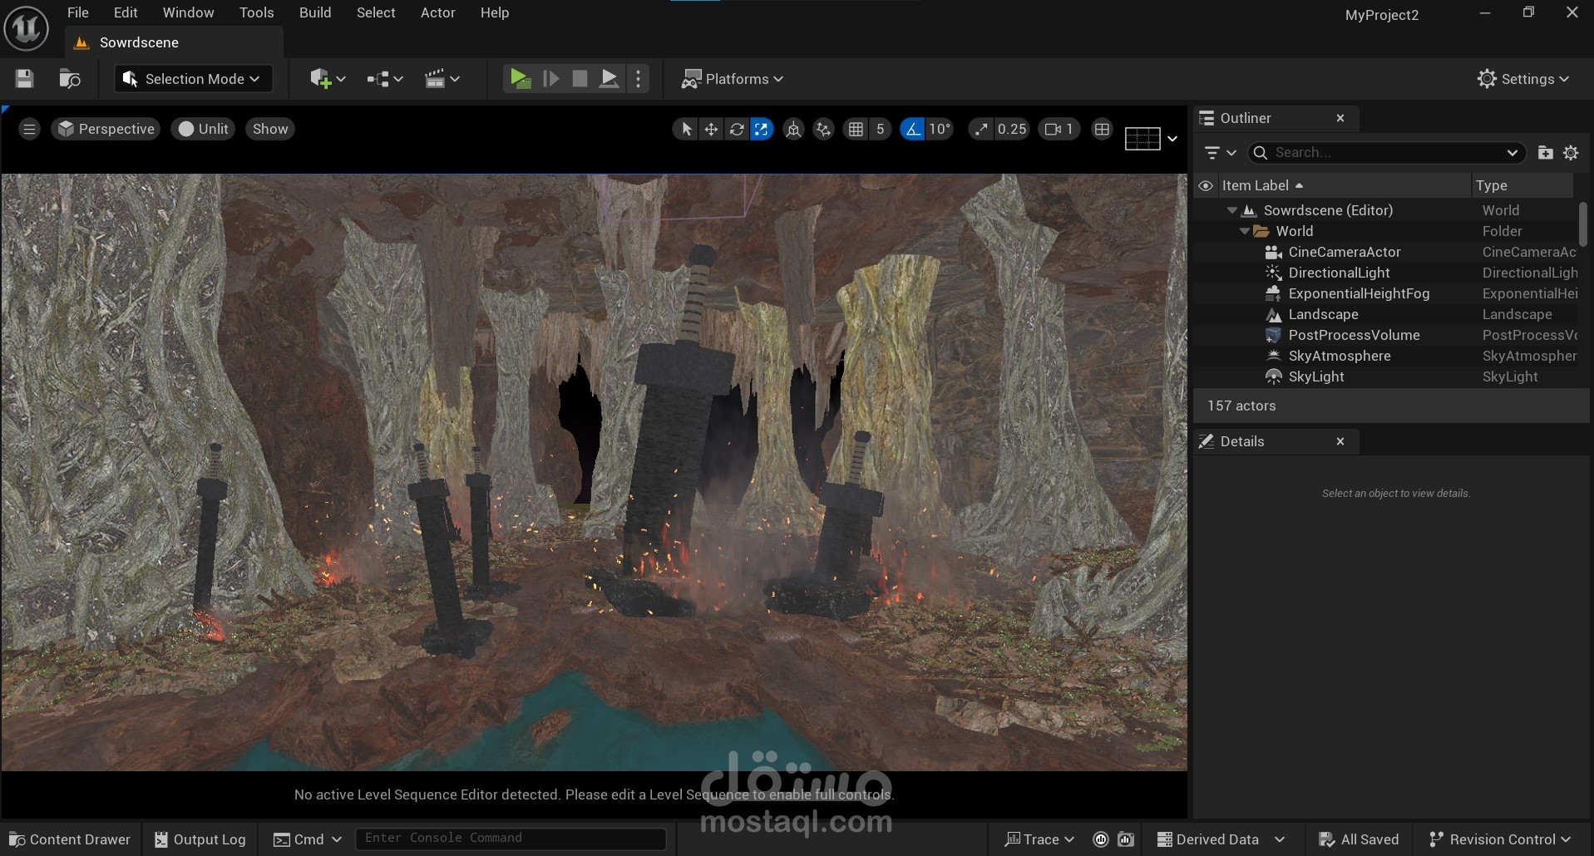Open the Settings dropdown
Viewport: 1594px width, 856px height.
1523,79
